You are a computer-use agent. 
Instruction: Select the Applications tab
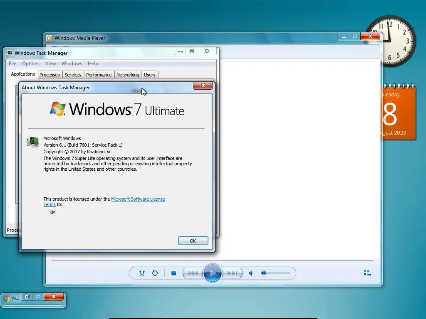point(23,74)
